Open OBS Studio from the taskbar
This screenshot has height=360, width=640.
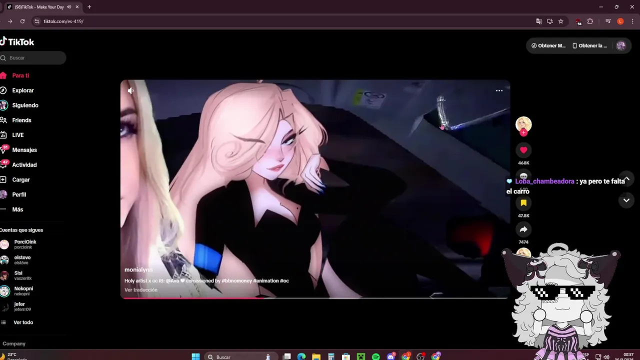(x=421, y=356)
